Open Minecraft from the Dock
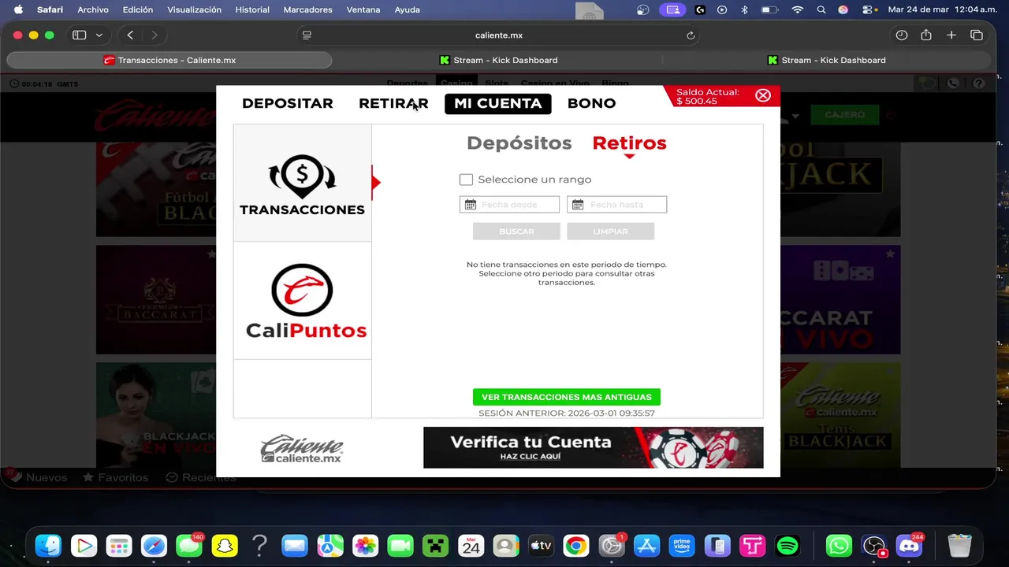The height and width of the screenshot is (567, 1009). (x=435, y=546)
